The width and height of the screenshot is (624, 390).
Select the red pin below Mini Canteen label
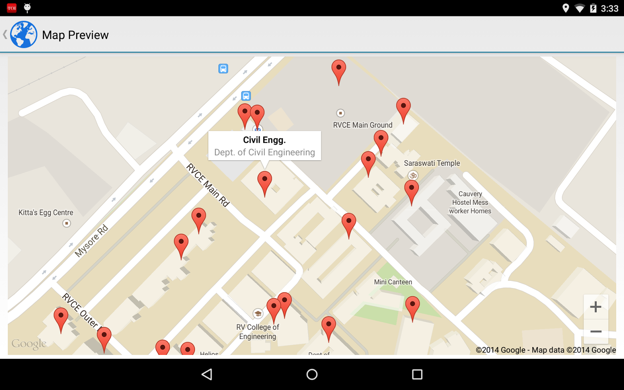coord(412,309)
